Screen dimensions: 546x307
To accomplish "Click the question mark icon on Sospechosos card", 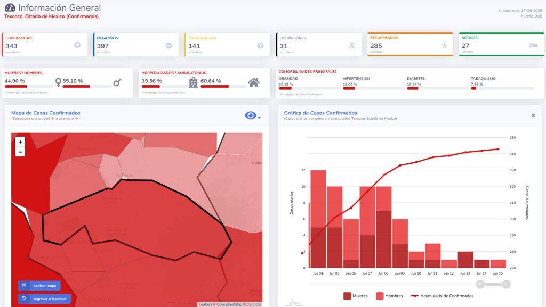I will coord(260,45).
